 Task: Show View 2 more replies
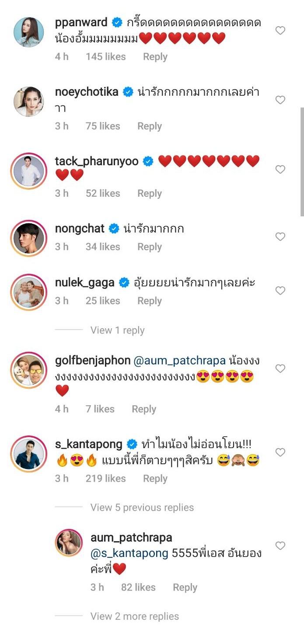[x=134, y=616]
